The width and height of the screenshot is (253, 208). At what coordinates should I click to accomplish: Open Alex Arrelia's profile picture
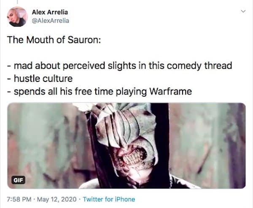(x=17, y=16)
